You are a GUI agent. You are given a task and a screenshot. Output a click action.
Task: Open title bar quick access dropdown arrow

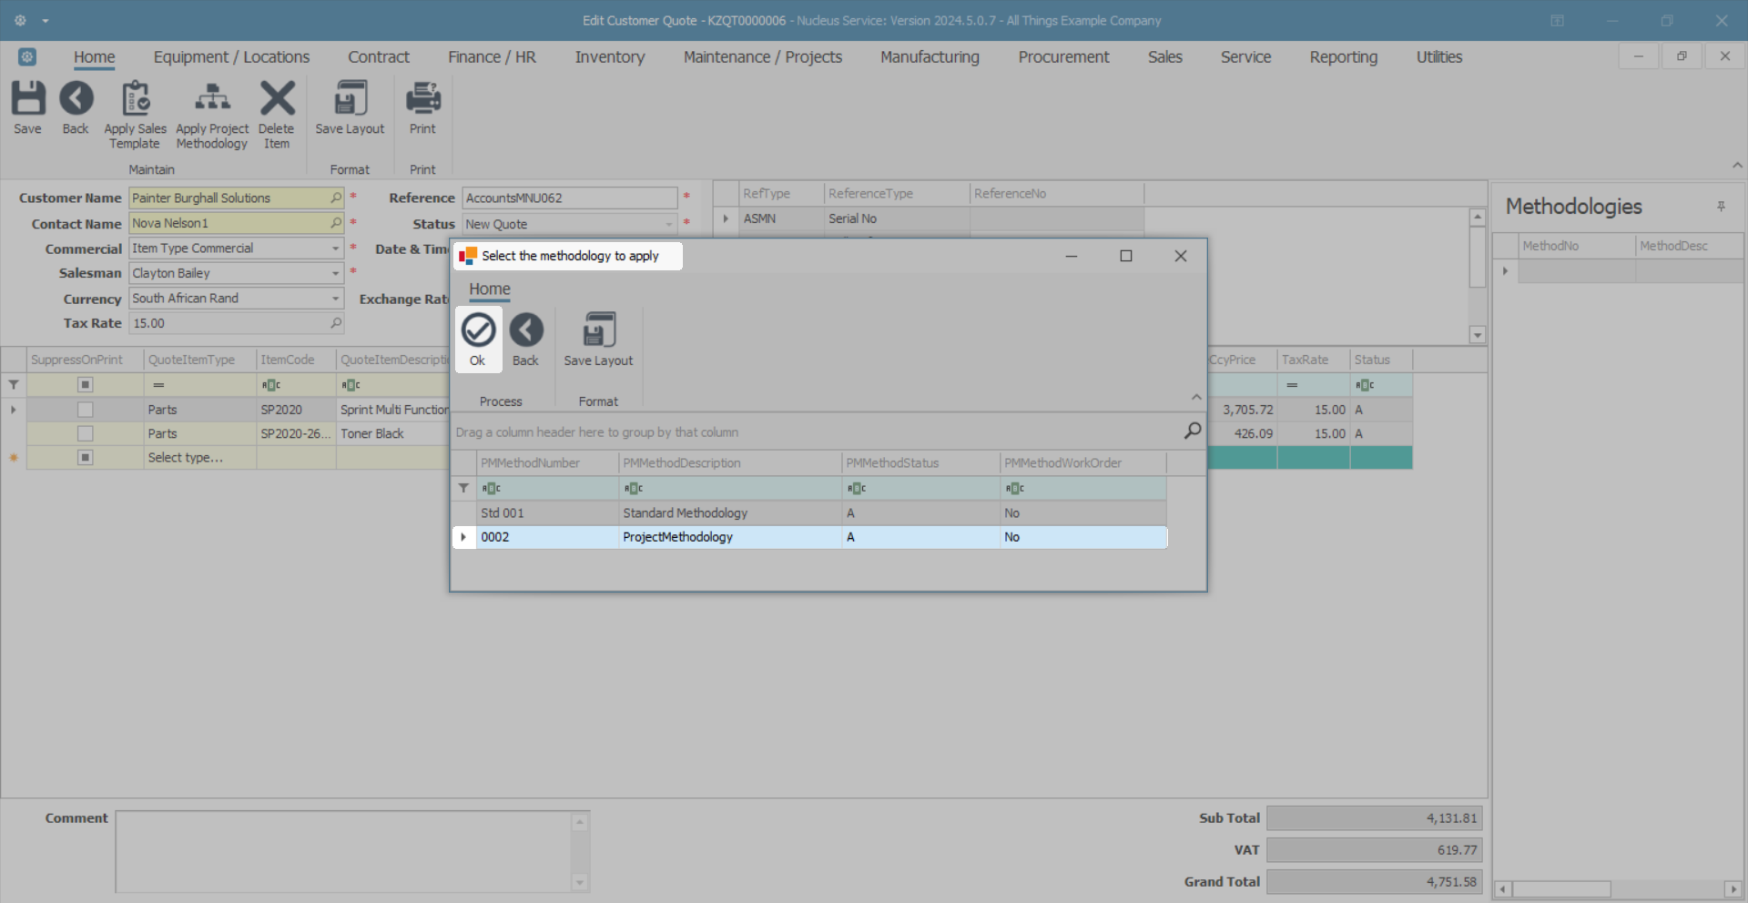(45, 20)
